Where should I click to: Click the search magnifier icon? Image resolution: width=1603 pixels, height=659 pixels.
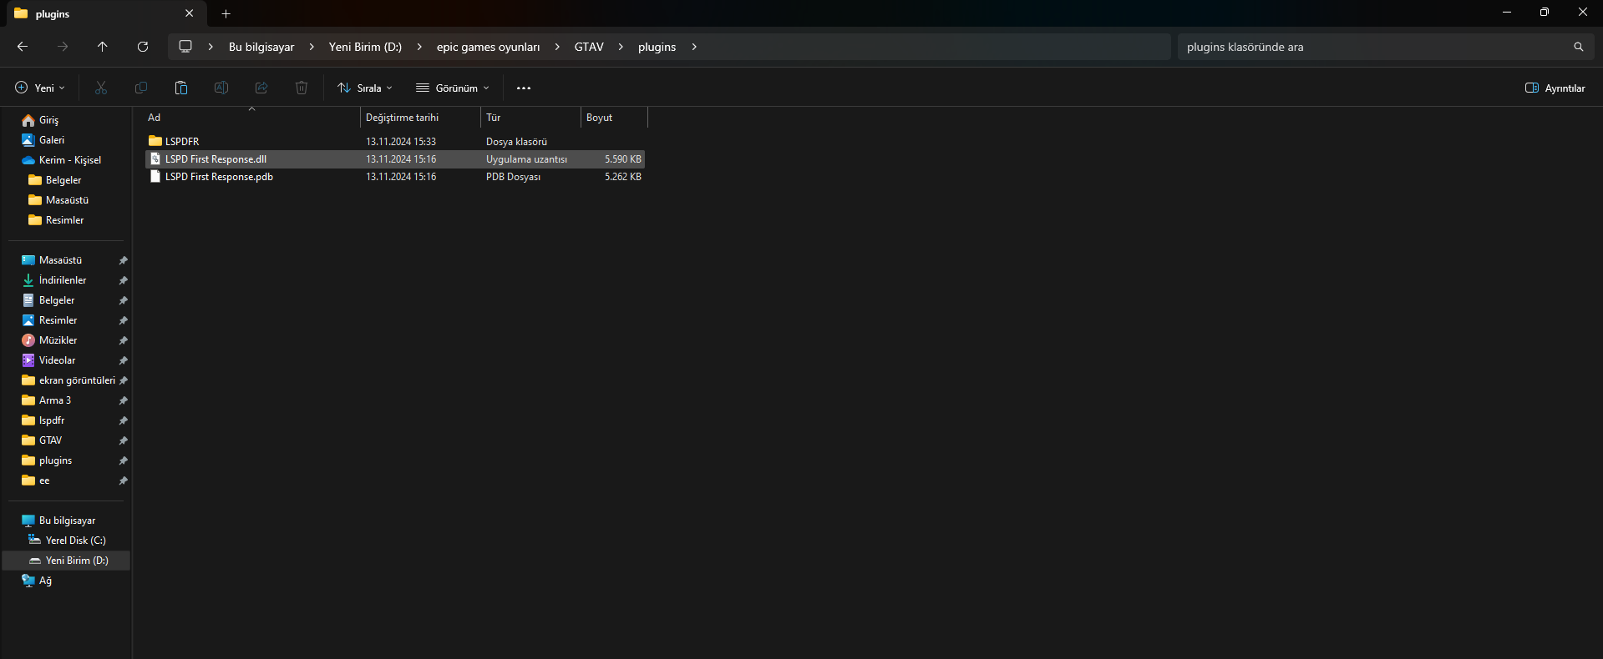(x=1578, y=47)
